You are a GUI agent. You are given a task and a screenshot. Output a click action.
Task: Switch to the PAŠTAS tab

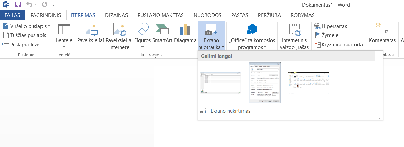tap(240, 15)
